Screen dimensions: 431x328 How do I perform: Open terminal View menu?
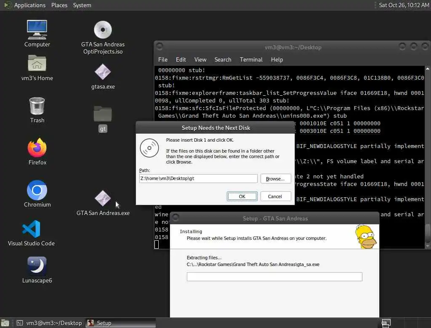pyautogui.click(x=200, y=59)
